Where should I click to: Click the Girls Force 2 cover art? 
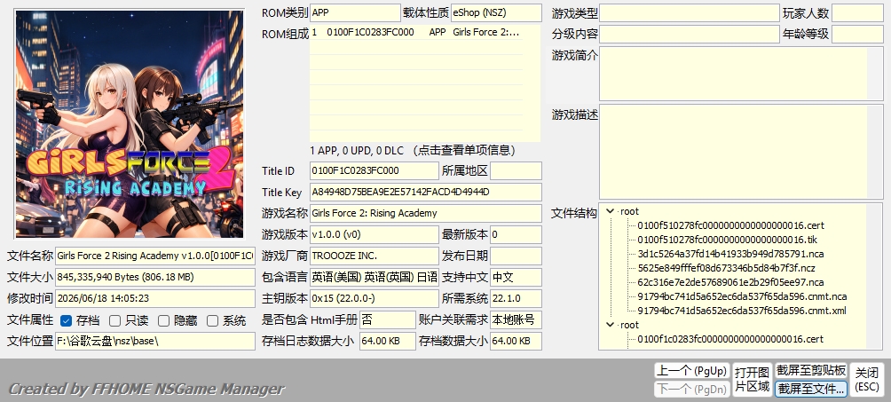(130, 124)
